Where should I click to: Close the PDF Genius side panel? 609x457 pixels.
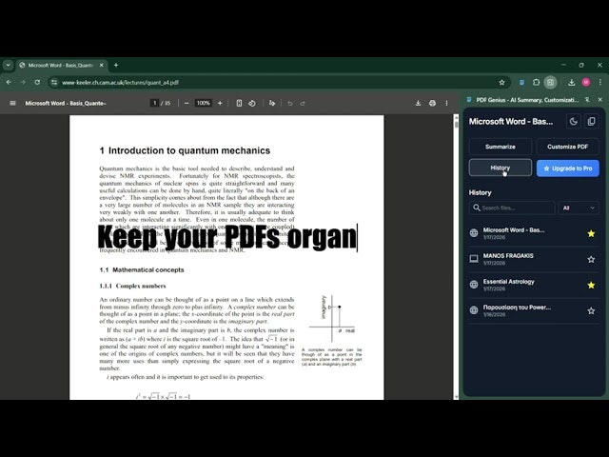click(600, 100)
